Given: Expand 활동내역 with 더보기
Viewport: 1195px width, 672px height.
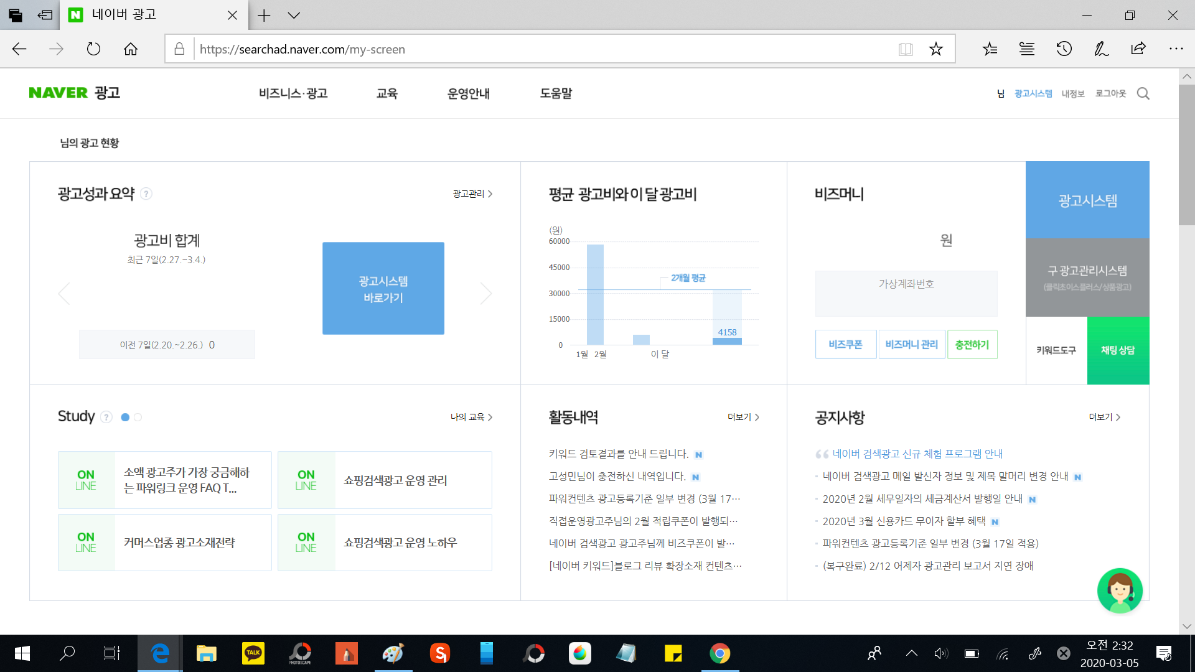Looking at the screenshot, I should [743, 417].
